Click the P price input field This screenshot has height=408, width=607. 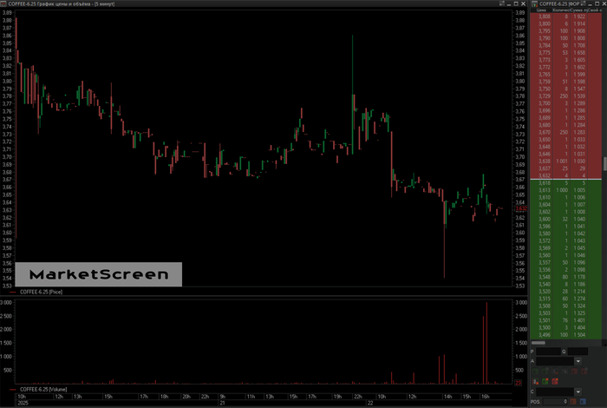(x=548, y=352)
